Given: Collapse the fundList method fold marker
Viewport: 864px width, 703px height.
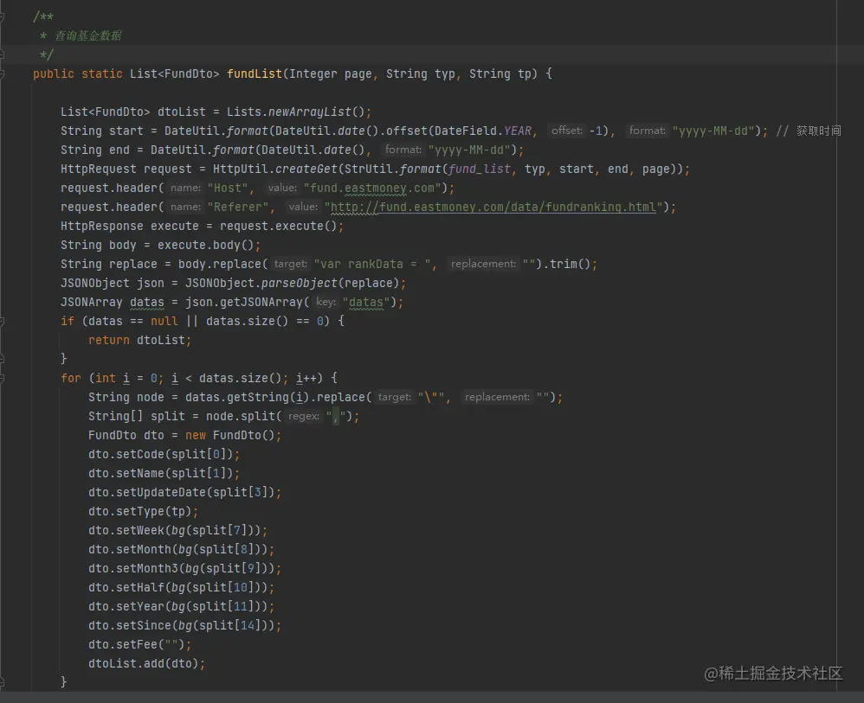Looking at the screenshot, I should (2, 73).
